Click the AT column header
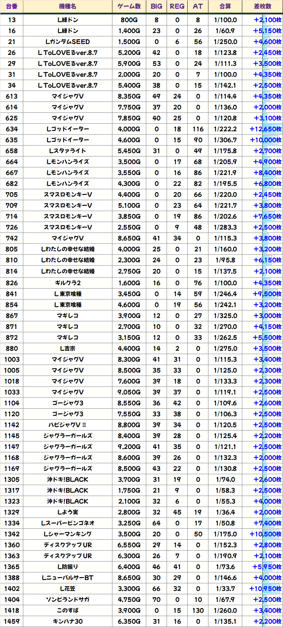This screenshot has height=627, width=283. 198,7
